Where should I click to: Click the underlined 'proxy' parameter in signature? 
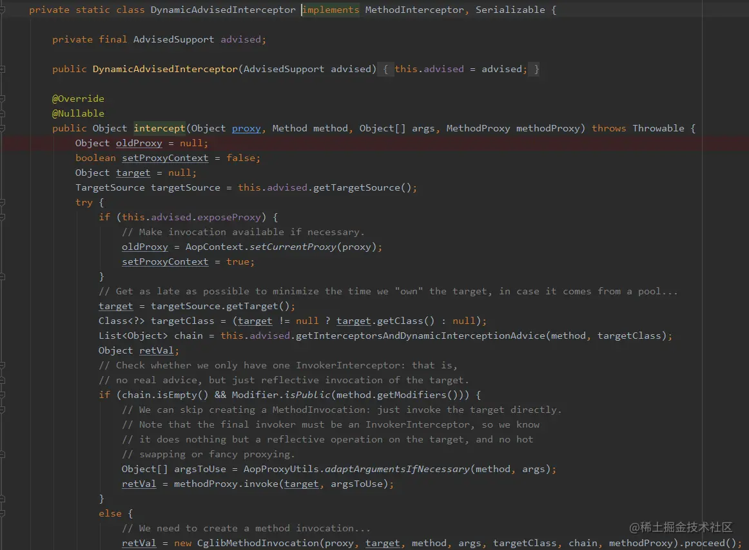pyautogui.click(x=246, y=128)
